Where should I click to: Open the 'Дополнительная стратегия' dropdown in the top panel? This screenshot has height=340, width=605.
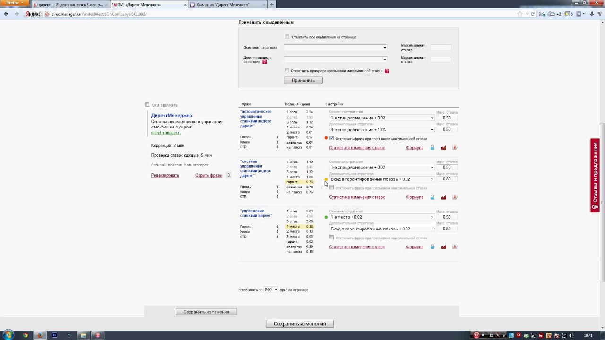(335, 59)
